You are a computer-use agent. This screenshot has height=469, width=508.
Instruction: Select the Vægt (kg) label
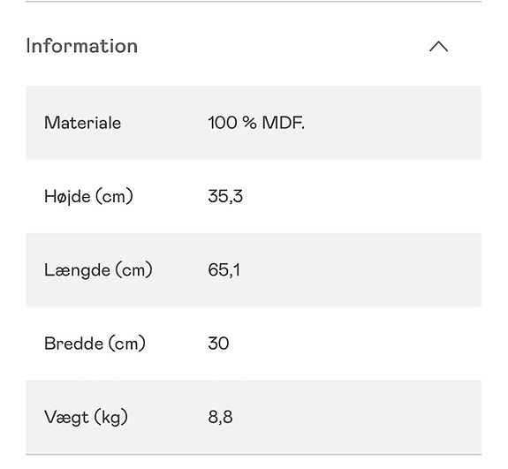87,417
